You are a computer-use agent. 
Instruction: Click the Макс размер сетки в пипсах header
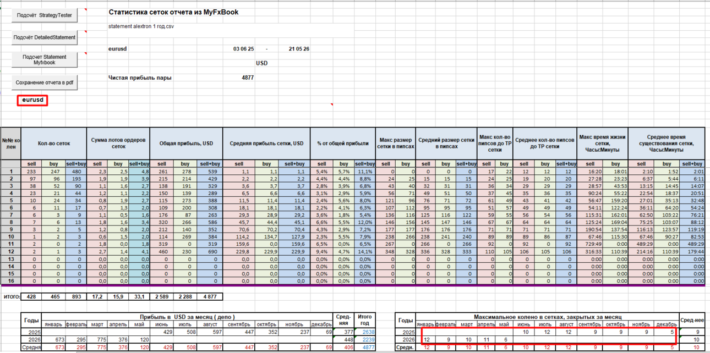(395, 144)
